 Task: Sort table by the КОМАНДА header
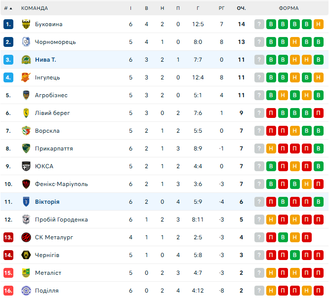[x=35, y=8]
